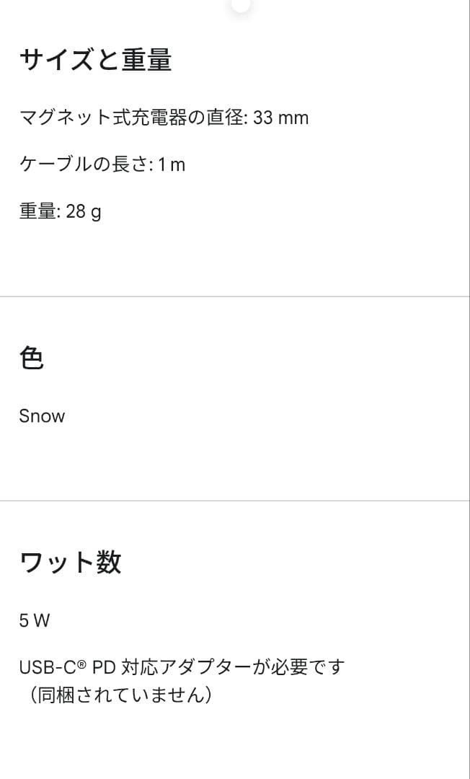The image size is (470, 779).
Task: Click the 重量 label text
Action: [x=39, y=211]
